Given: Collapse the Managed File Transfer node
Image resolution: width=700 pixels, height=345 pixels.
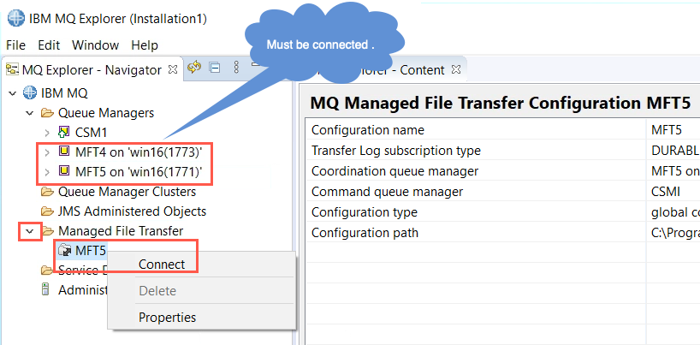Looking at the screenshot, I should 30,231.
